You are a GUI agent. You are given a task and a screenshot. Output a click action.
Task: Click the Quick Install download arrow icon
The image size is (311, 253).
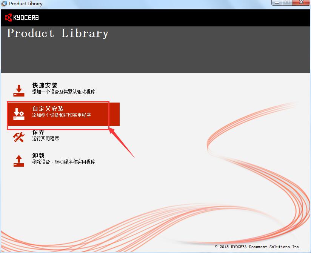tap(19, 90)
